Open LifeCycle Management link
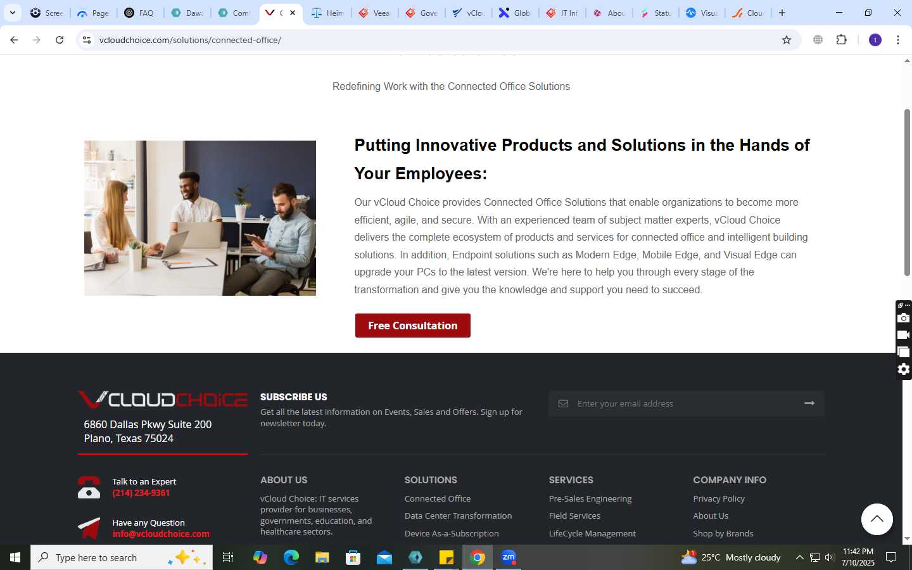This screenshot has height=570, width=912. click(592, 533)
